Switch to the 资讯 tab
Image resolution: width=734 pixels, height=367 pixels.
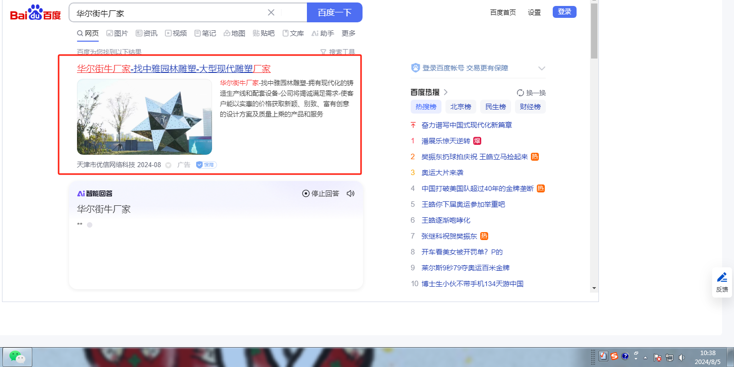pos(147,33)
